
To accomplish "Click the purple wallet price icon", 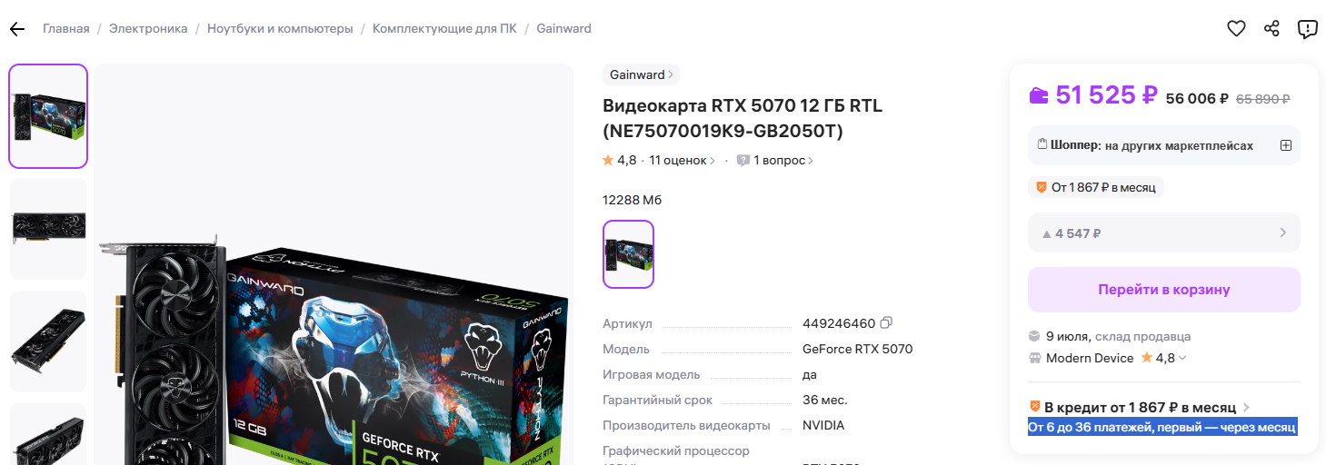I will (1038, 95).
